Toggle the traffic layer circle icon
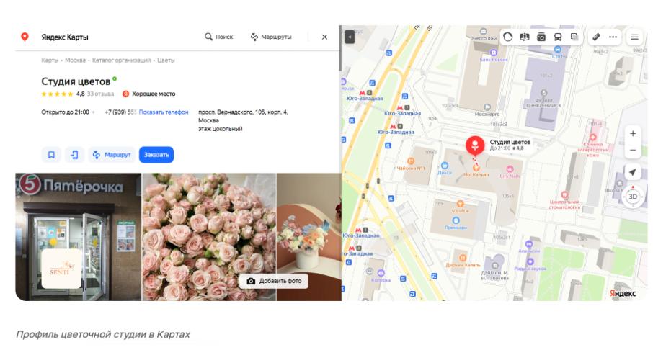 (507, 37)
